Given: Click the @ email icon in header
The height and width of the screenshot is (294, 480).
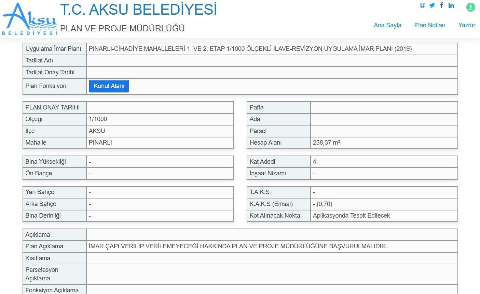Looking at the screenshot, I should (423, 5).
